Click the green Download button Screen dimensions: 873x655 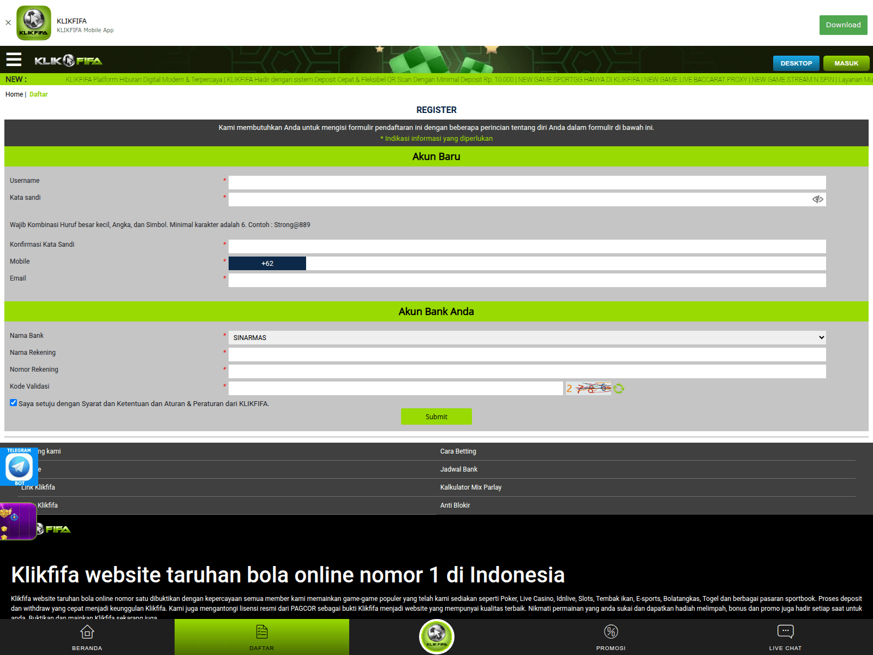843,25
